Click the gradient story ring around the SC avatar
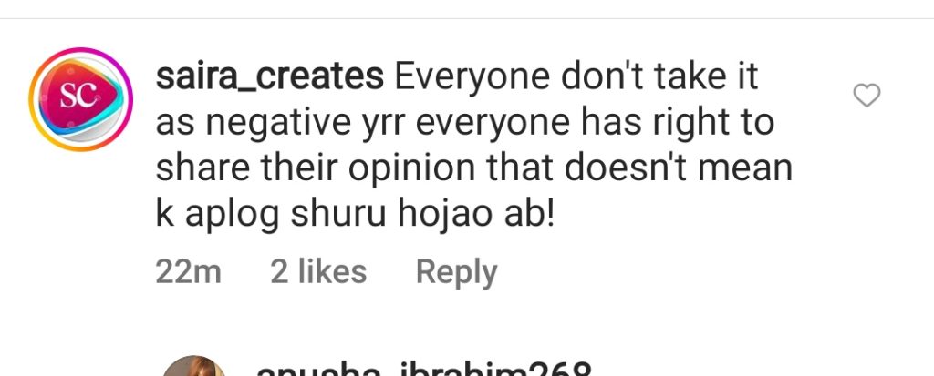The image size is (934, 376). click(x=80, y=99)
